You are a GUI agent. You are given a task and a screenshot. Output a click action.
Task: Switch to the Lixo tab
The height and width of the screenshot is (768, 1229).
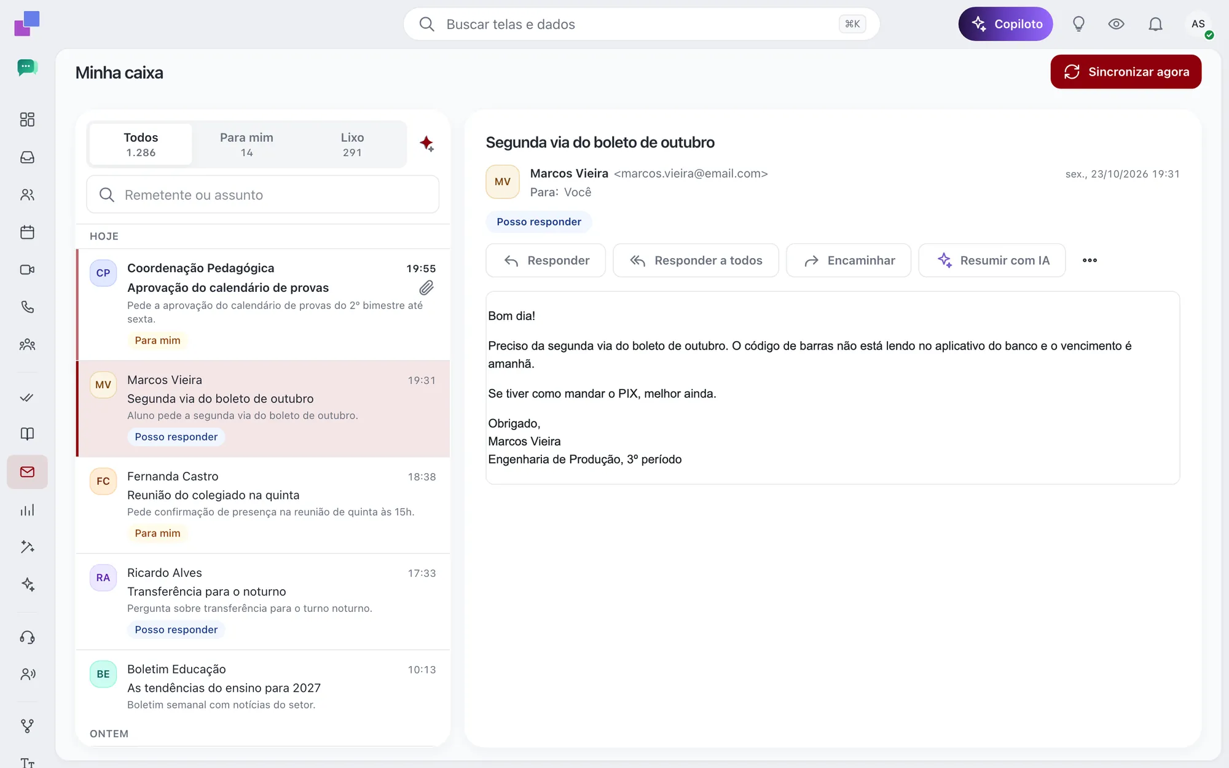coord(352,144)
